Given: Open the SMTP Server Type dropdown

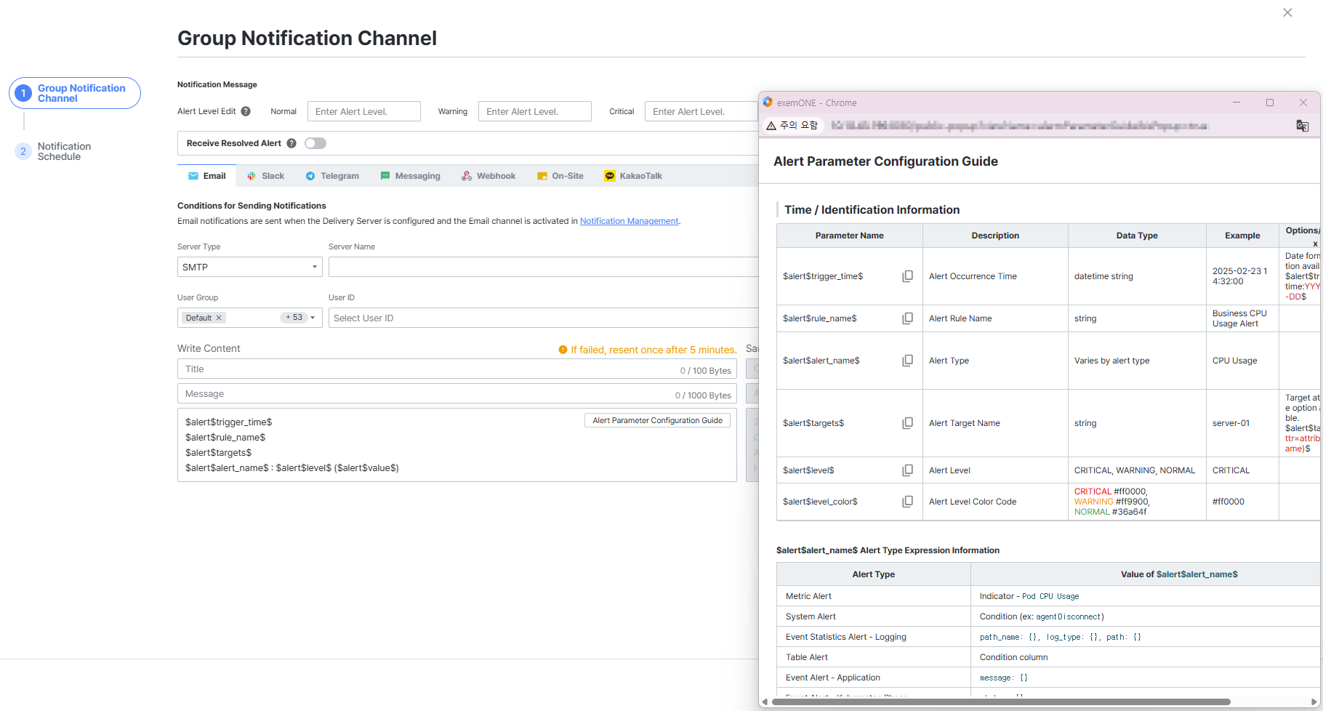Looking at the screenshot, I should tap(249, 267).
